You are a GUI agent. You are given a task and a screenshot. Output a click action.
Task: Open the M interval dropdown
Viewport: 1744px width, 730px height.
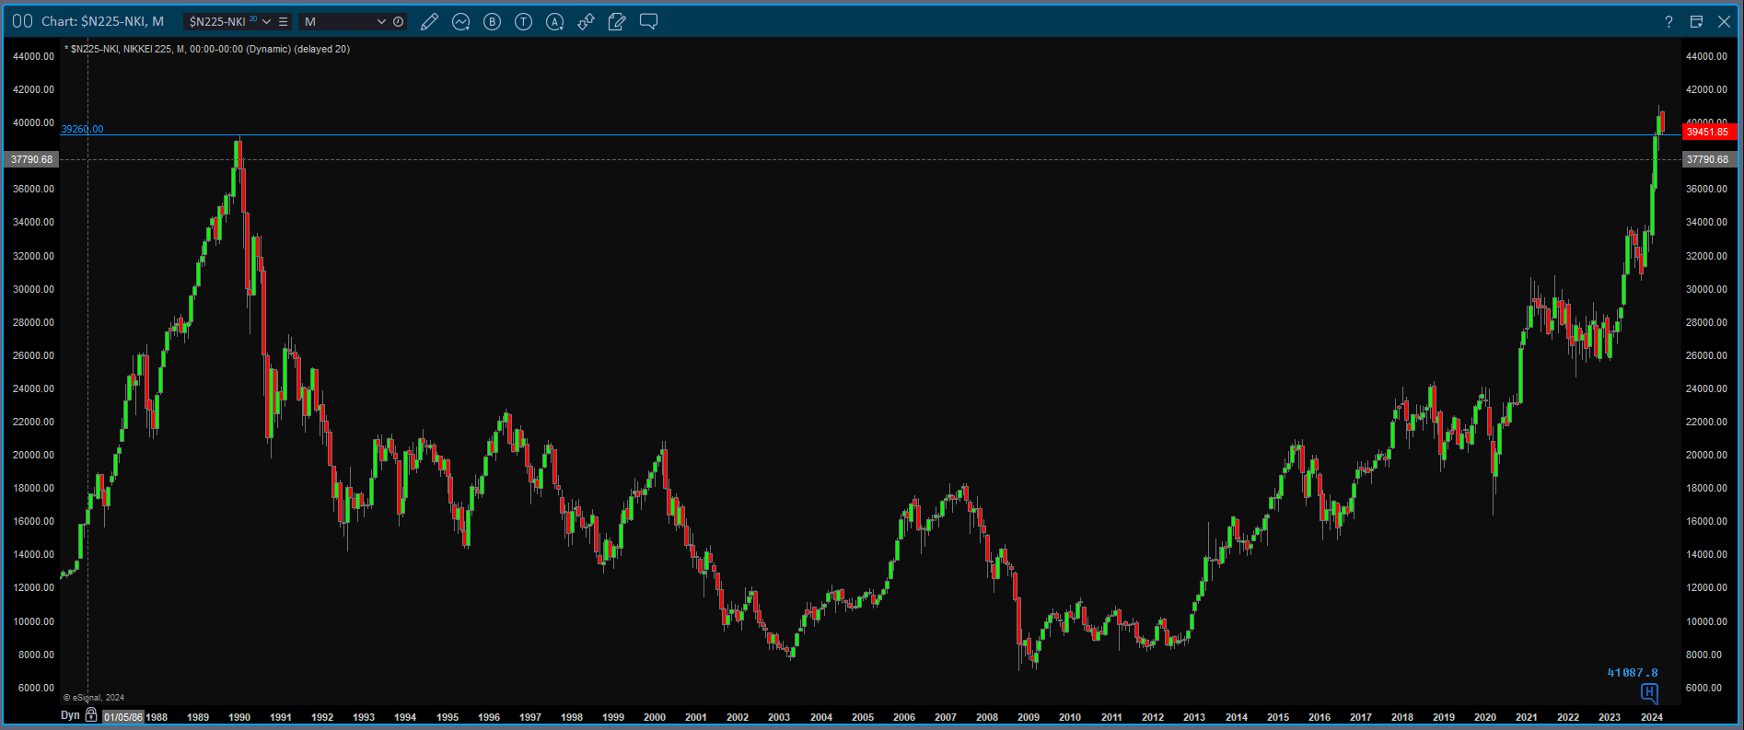[381, 22]
